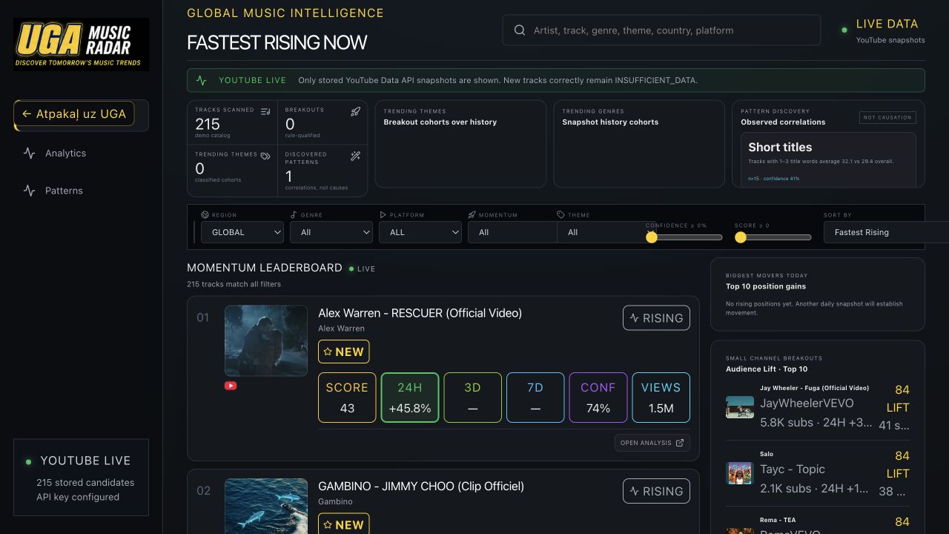The height and width of the screenshot is (534, 949).
Task: Open the Momentum filter dropdown
Action: click(x=512, y=232)
